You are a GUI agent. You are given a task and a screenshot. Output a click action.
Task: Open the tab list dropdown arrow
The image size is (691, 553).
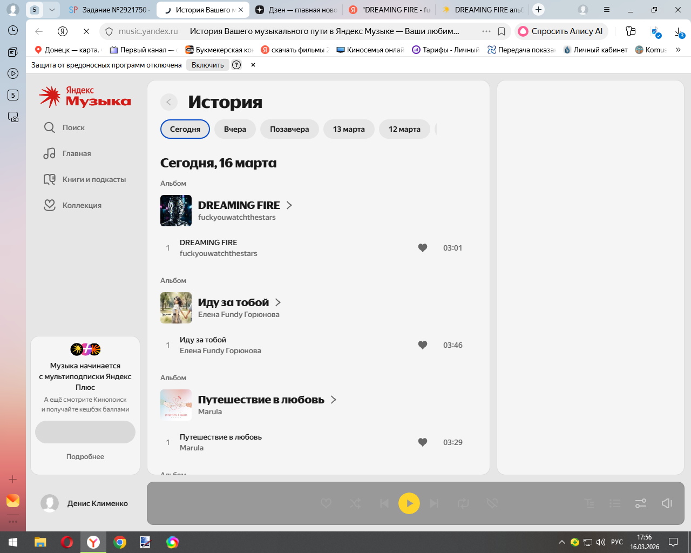tap(52, 10)
